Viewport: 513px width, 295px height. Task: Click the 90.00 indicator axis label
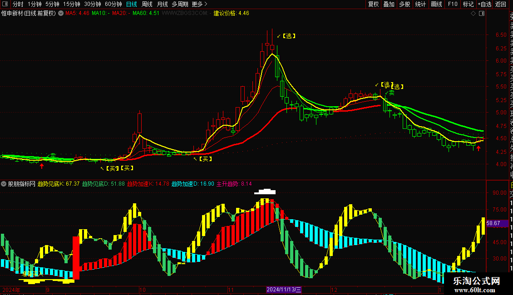[x=499, y=192]
